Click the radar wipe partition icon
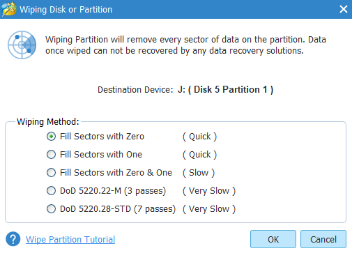The image size is (352, 253). coord(22,45)
